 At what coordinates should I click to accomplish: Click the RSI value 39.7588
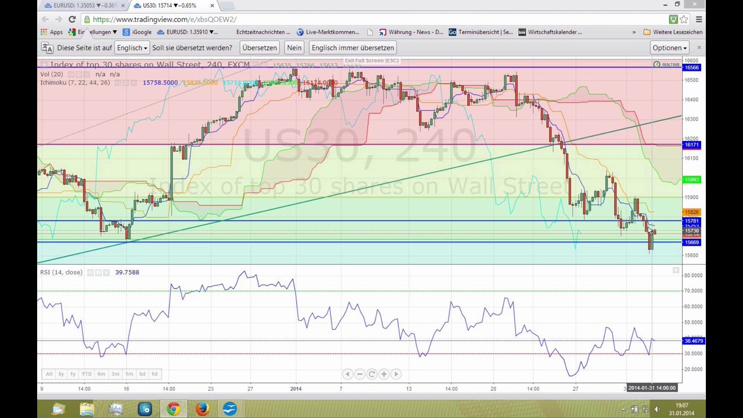pyautogui.click(x=127, y=272)
